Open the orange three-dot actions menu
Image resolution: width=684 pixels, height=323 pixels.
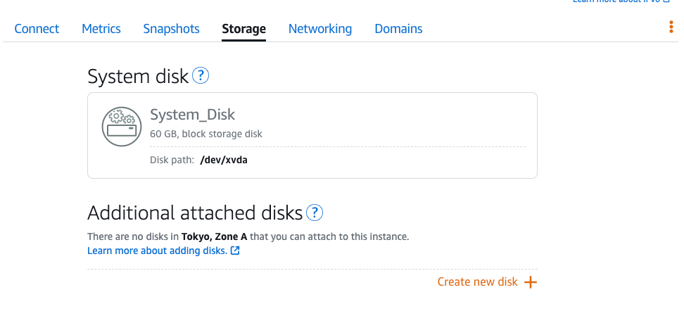coord(671,27)
